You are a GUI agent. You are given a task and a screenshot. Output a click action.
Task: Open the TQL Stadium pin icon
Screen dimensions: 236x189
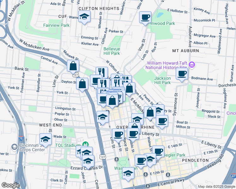(x=86, y=144)
